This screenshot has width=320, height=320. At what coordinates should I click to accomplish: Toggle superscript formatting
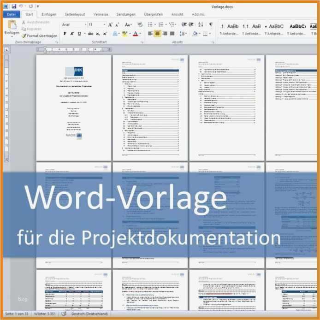(105, 34)
